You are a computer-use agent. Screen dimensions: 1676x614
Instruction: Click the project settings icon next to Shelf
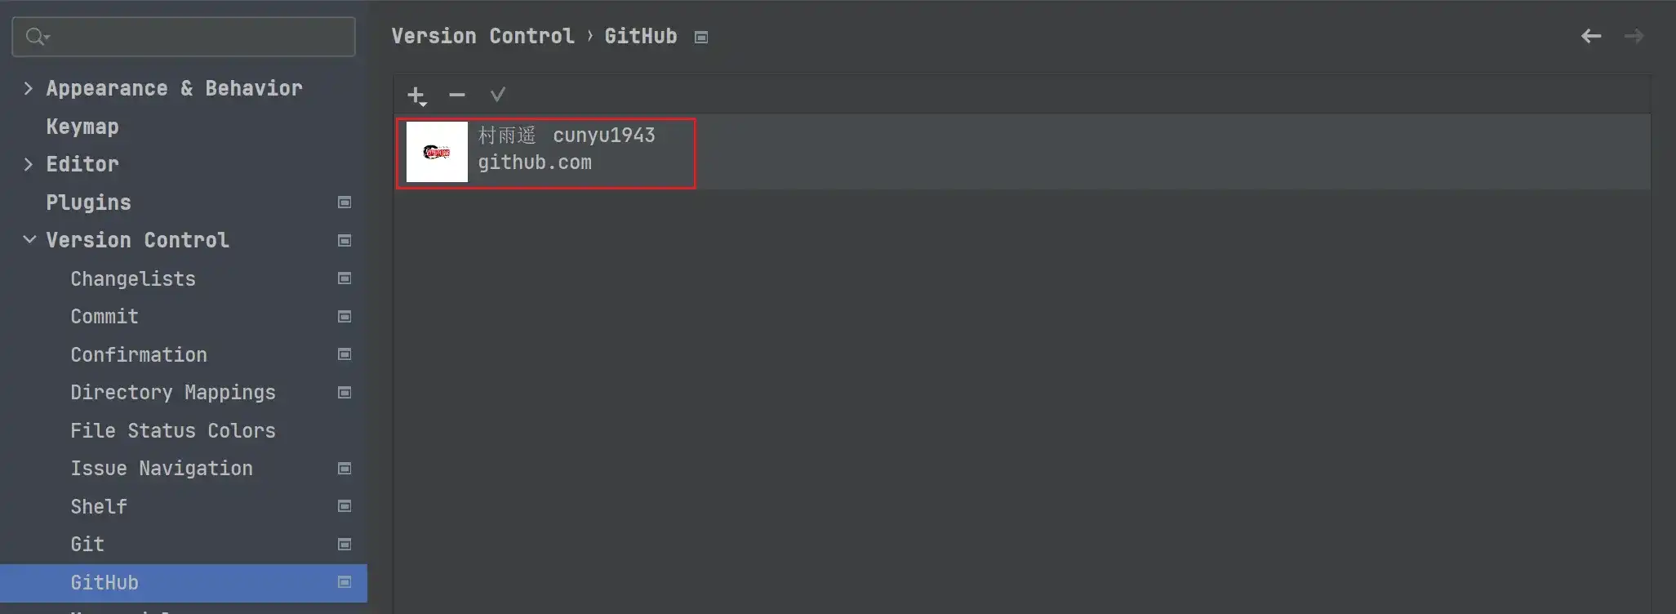point(345,506)
